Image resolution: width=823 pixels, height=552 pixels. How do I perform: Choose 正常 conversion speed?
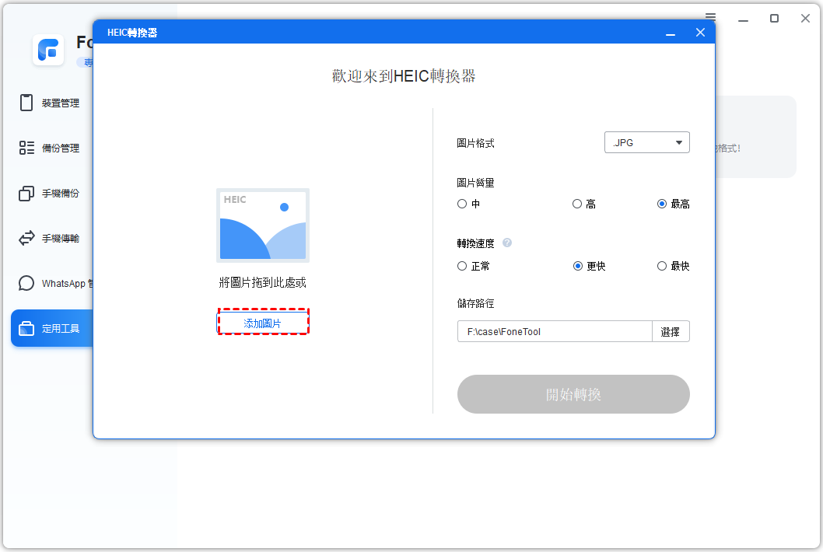pos(462,266)
